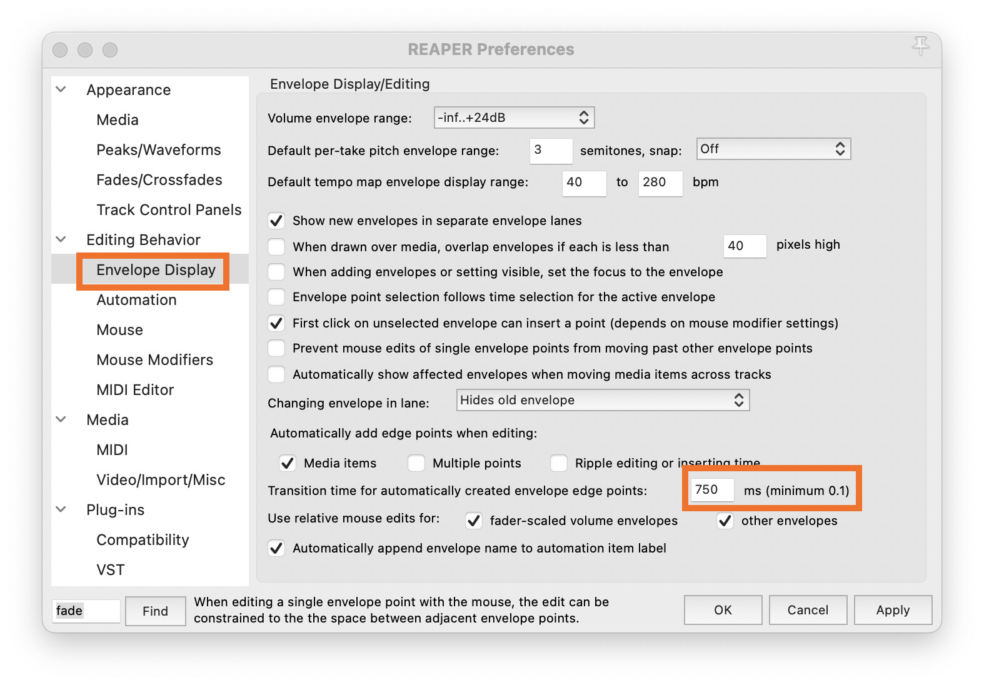
Task: Open Mouse preferences page
Action: pyautogui.click(x=119, y=329)
